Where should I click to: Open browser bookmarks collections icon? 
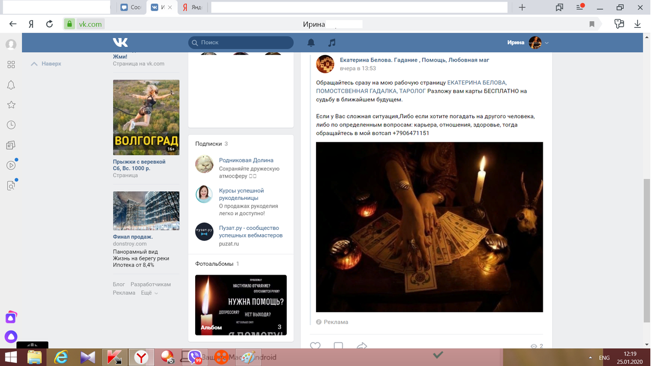pyautogui.click(x=559, y=7)
